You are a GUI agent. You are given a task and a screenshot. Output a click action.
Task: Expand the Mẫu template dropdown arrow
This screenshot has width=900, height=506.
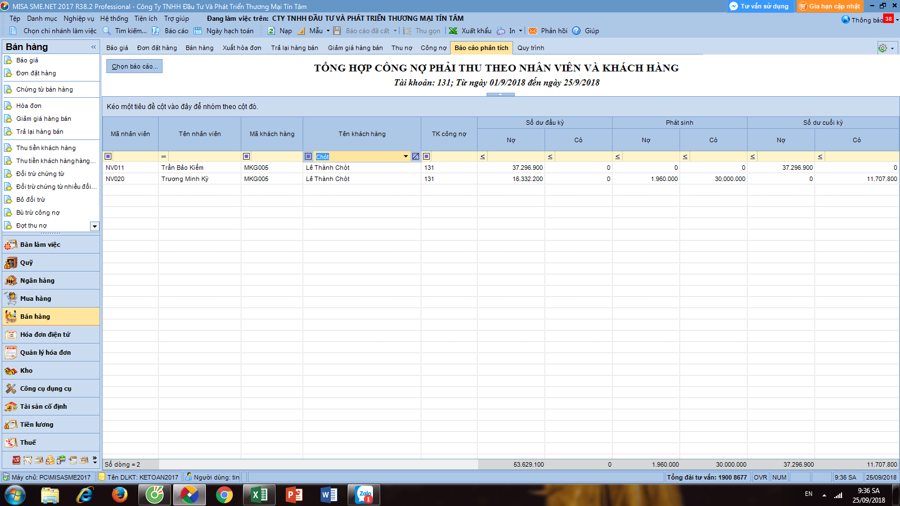[328, 31]
